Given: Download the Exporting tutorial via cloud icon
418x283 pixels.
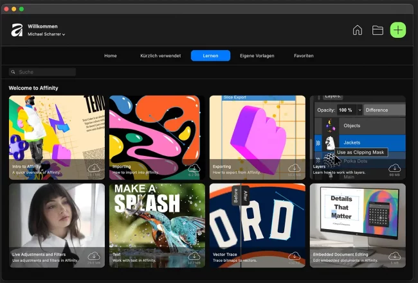Looking at the screenshot, I should (x=295, y=168).
